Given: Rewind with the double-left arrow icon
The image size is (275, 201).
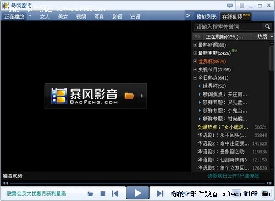Looking at the screenshot, I should 5,183.
